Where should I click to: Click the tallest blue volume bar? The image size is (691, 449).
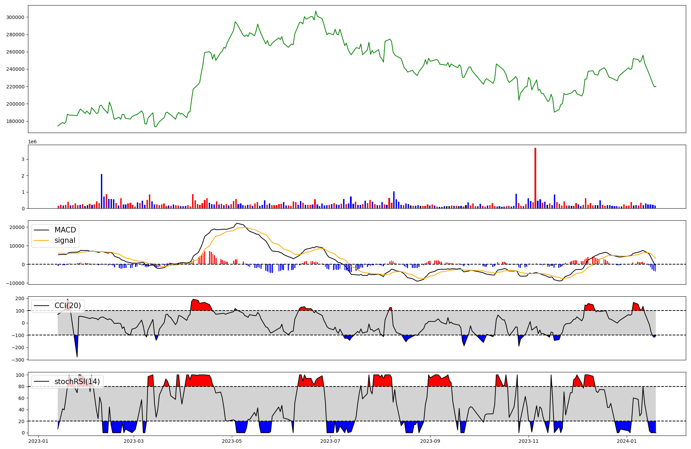click(x=102, y=191)
